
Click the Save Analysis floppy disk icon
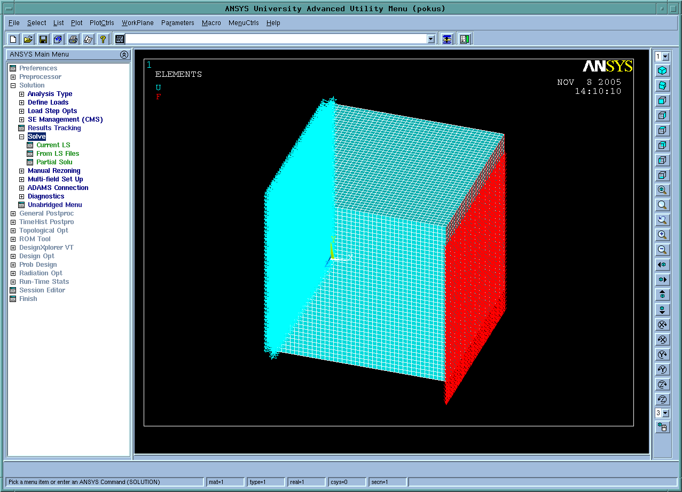point(43,39)
